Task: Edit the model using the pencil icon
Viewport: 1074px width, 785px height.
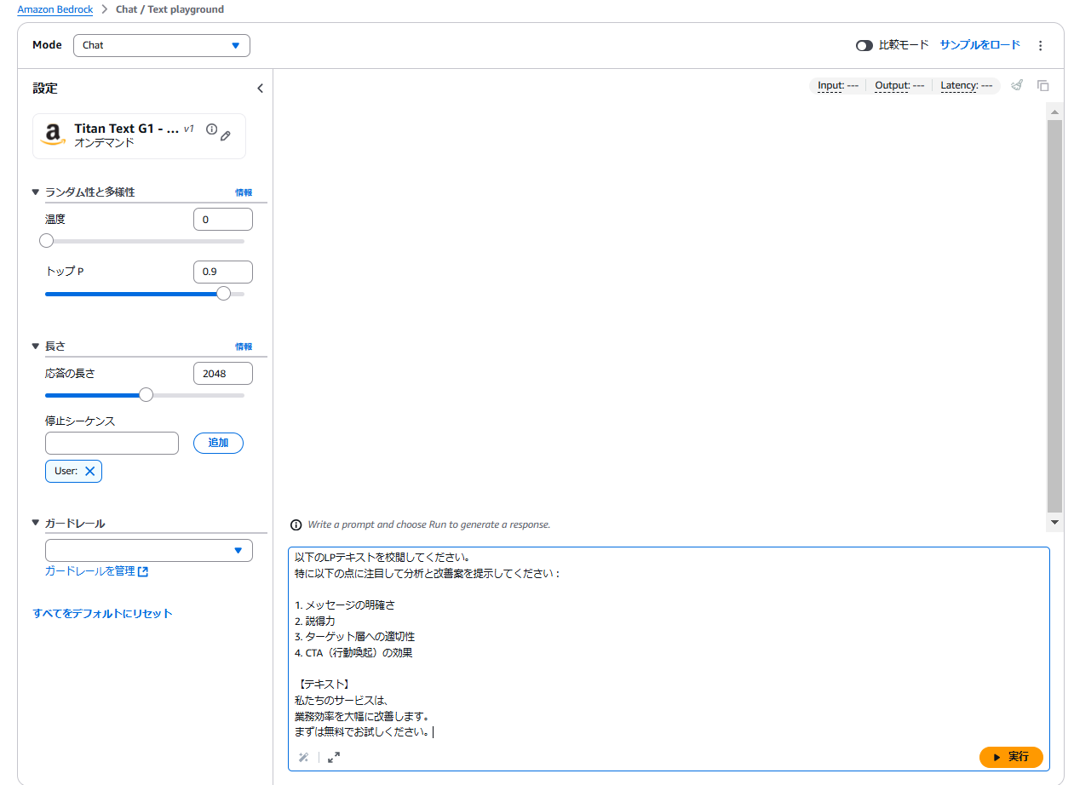Action: tap(226, 135)
